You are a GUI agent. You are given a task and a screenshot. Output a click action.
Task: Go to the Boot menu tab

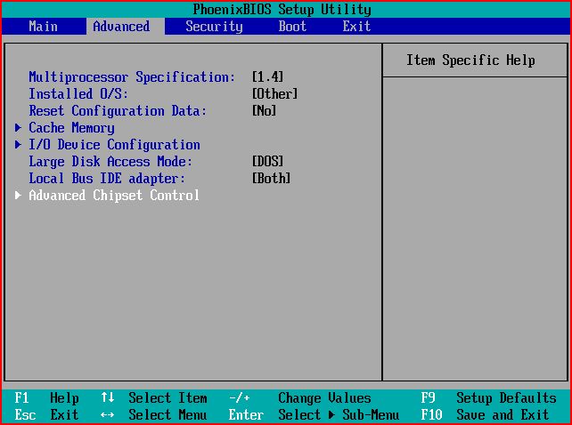tap(292, 26)
